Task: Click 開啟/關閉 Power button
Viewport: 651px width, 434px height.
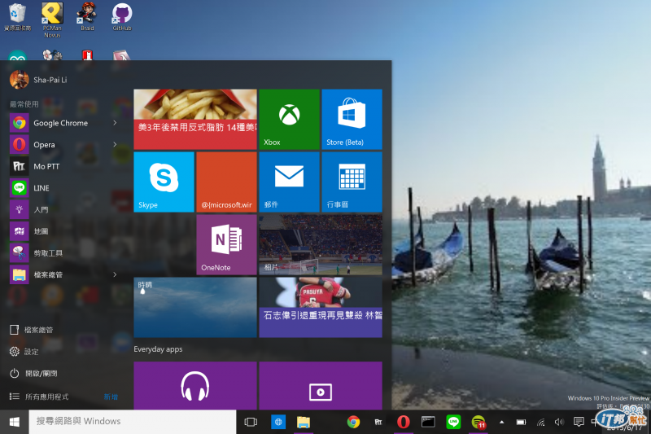Action: (x=33, y=374)
